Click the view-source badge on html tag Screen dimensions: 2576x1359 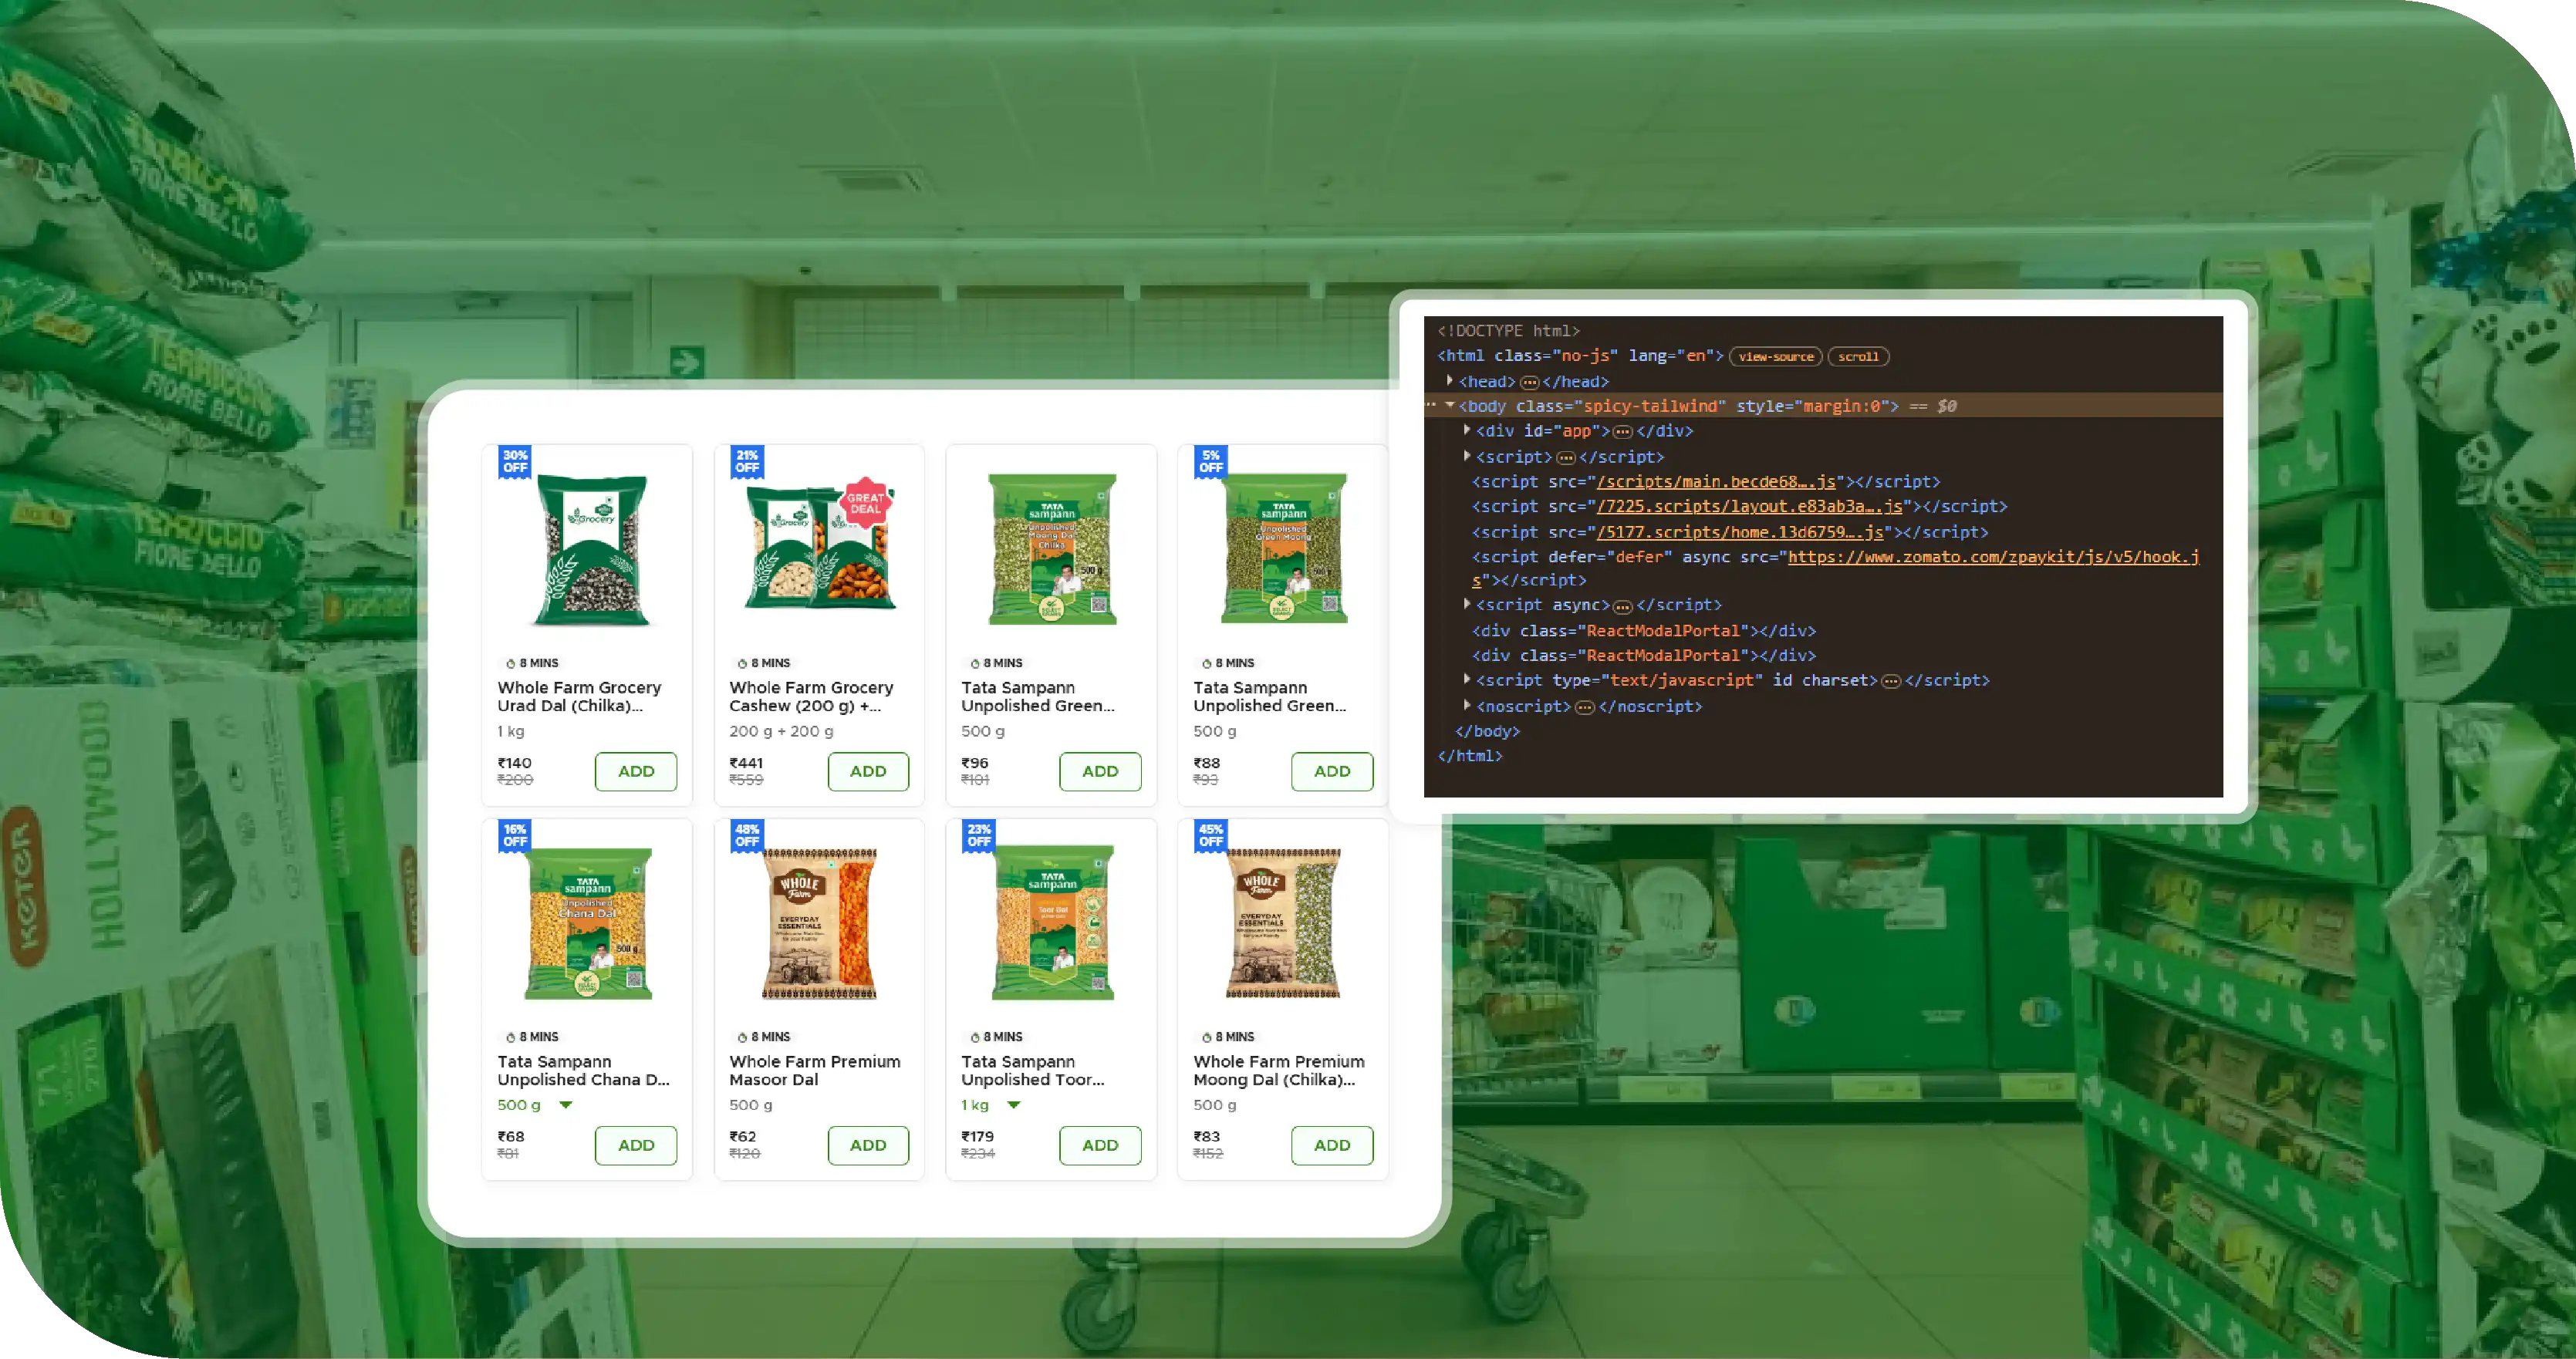point(1775,356)
